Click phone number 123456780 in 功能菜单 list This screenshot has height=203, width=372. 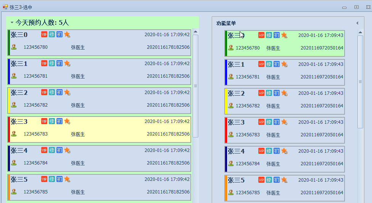point(248,48)
